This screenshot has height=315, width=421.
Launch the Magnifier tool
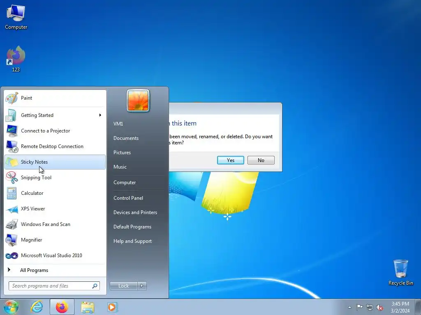[x=55, y=240]
